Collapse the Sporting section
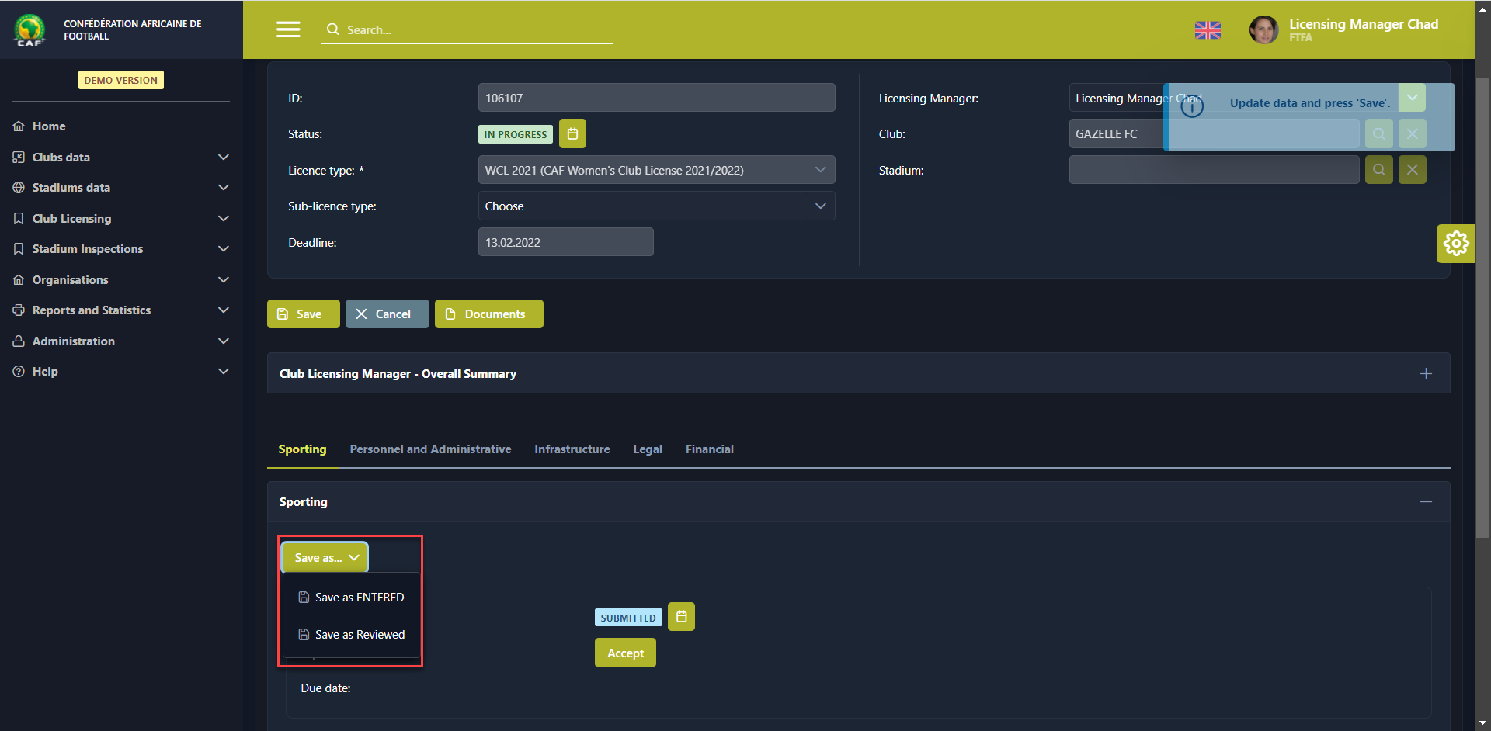This screenshot has height=731, width=1491. click(1426, 502)
